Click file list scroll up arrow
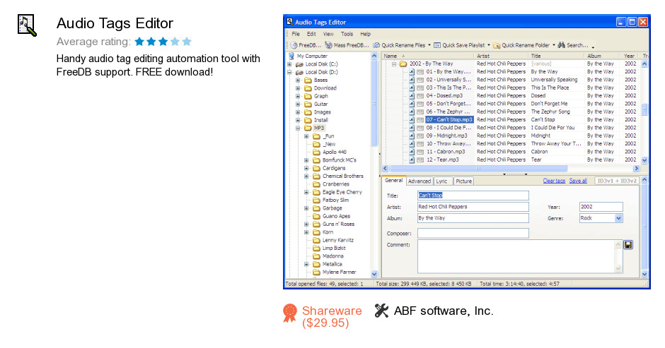 [644, 64]
